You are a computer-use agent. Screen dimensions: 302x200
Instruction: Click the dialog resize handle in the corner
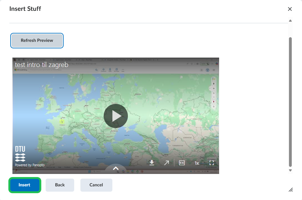tap(291, 190)
